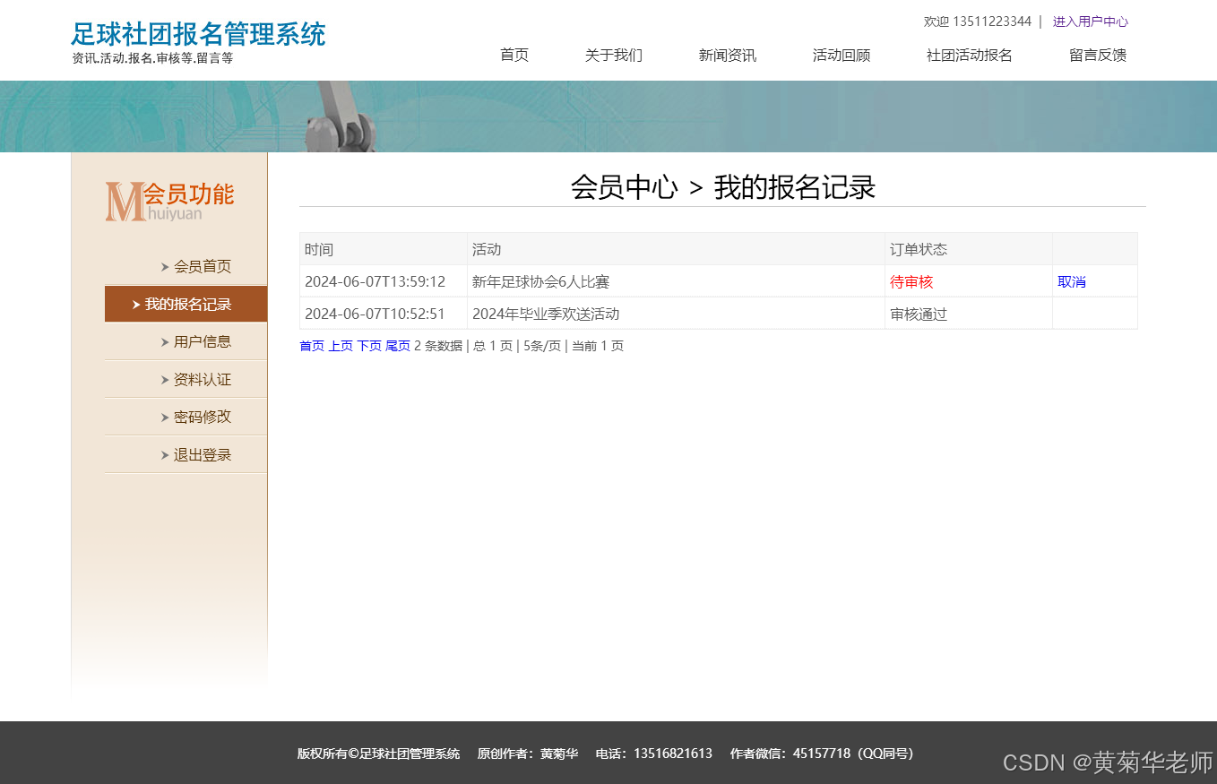
Task: Click the footer 作者微信：45157718 text
Action: click(x=822, y=754)
